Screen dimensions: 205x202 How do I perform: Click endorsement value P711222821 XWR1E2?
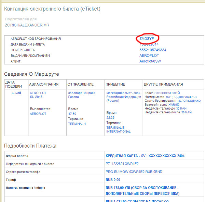coord(122,164)
